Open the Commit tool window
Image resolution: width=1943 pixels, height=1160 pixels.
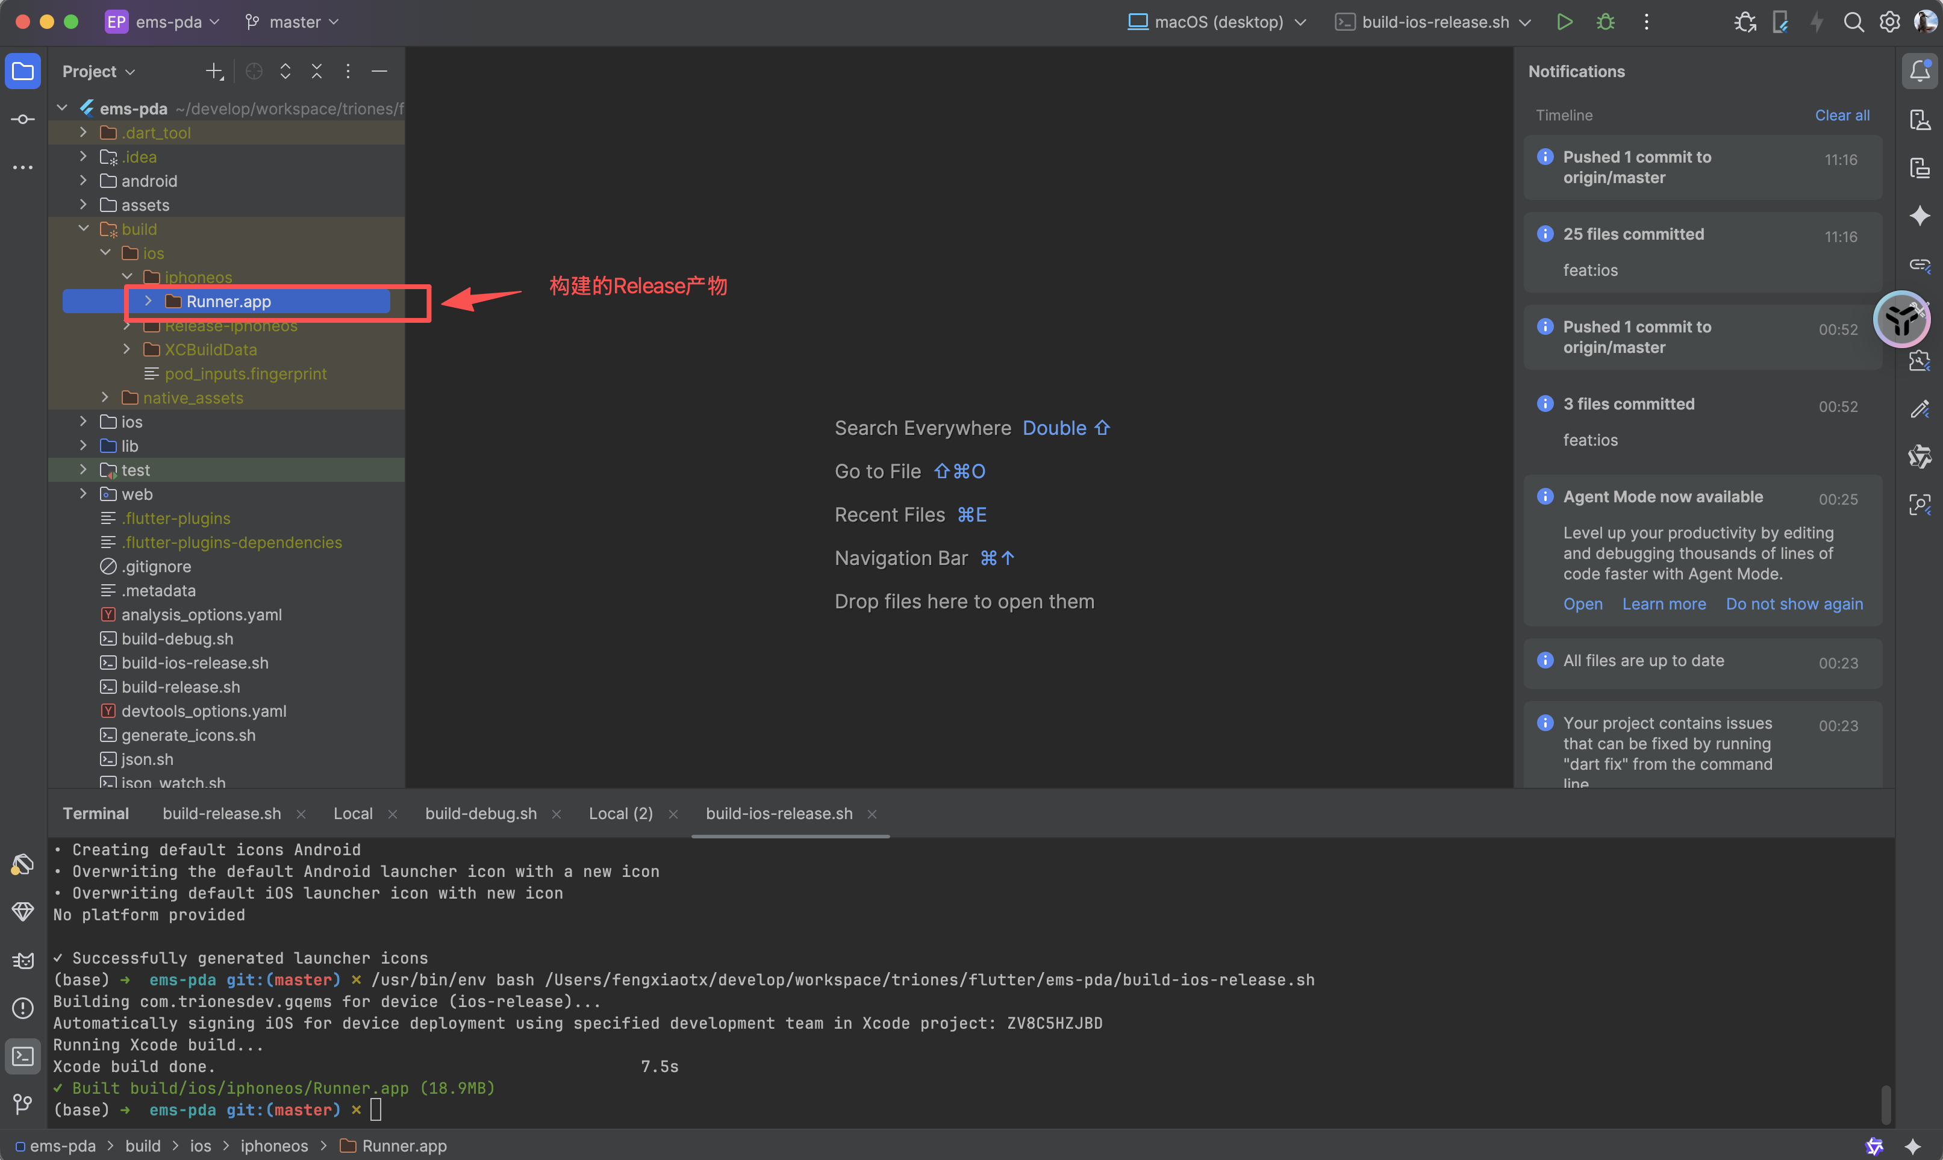click(23, 120)
